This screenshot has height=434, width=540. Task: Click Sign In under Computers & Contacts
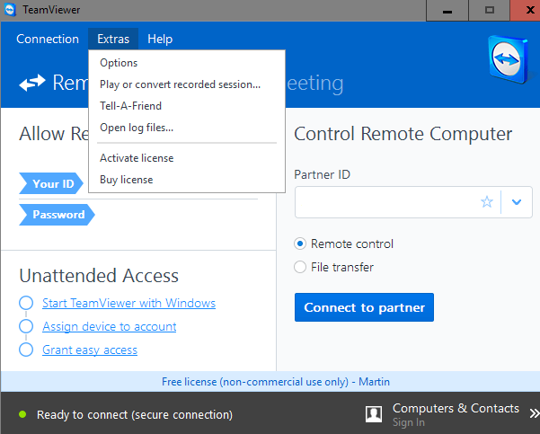pyautogui.click(x=409, y=422)
